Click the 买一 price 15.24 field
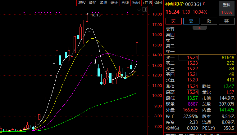 (x=192, y=58)
